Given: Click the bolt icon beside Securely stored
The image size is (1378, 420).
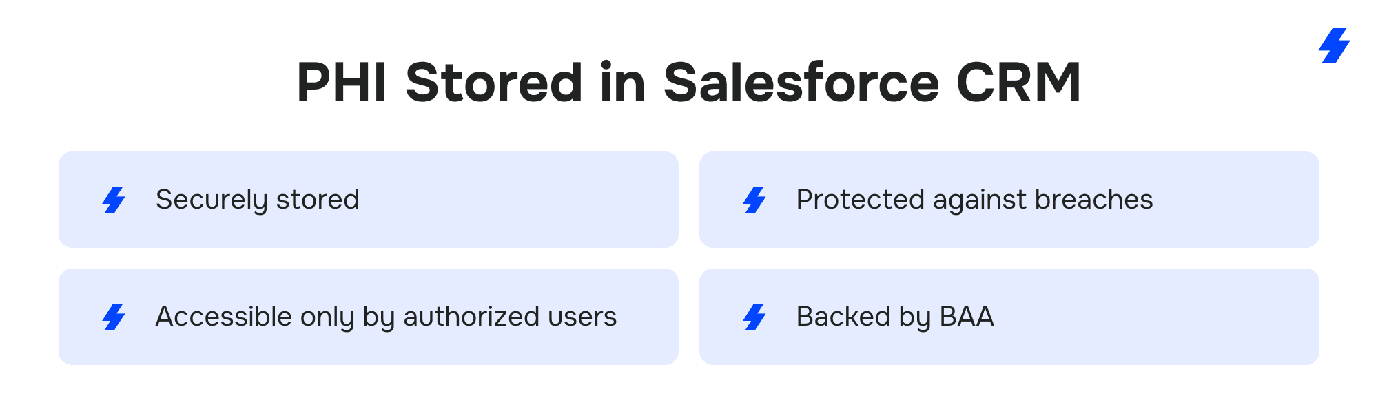Looking at the screenshot, I should tap(114, 200).
